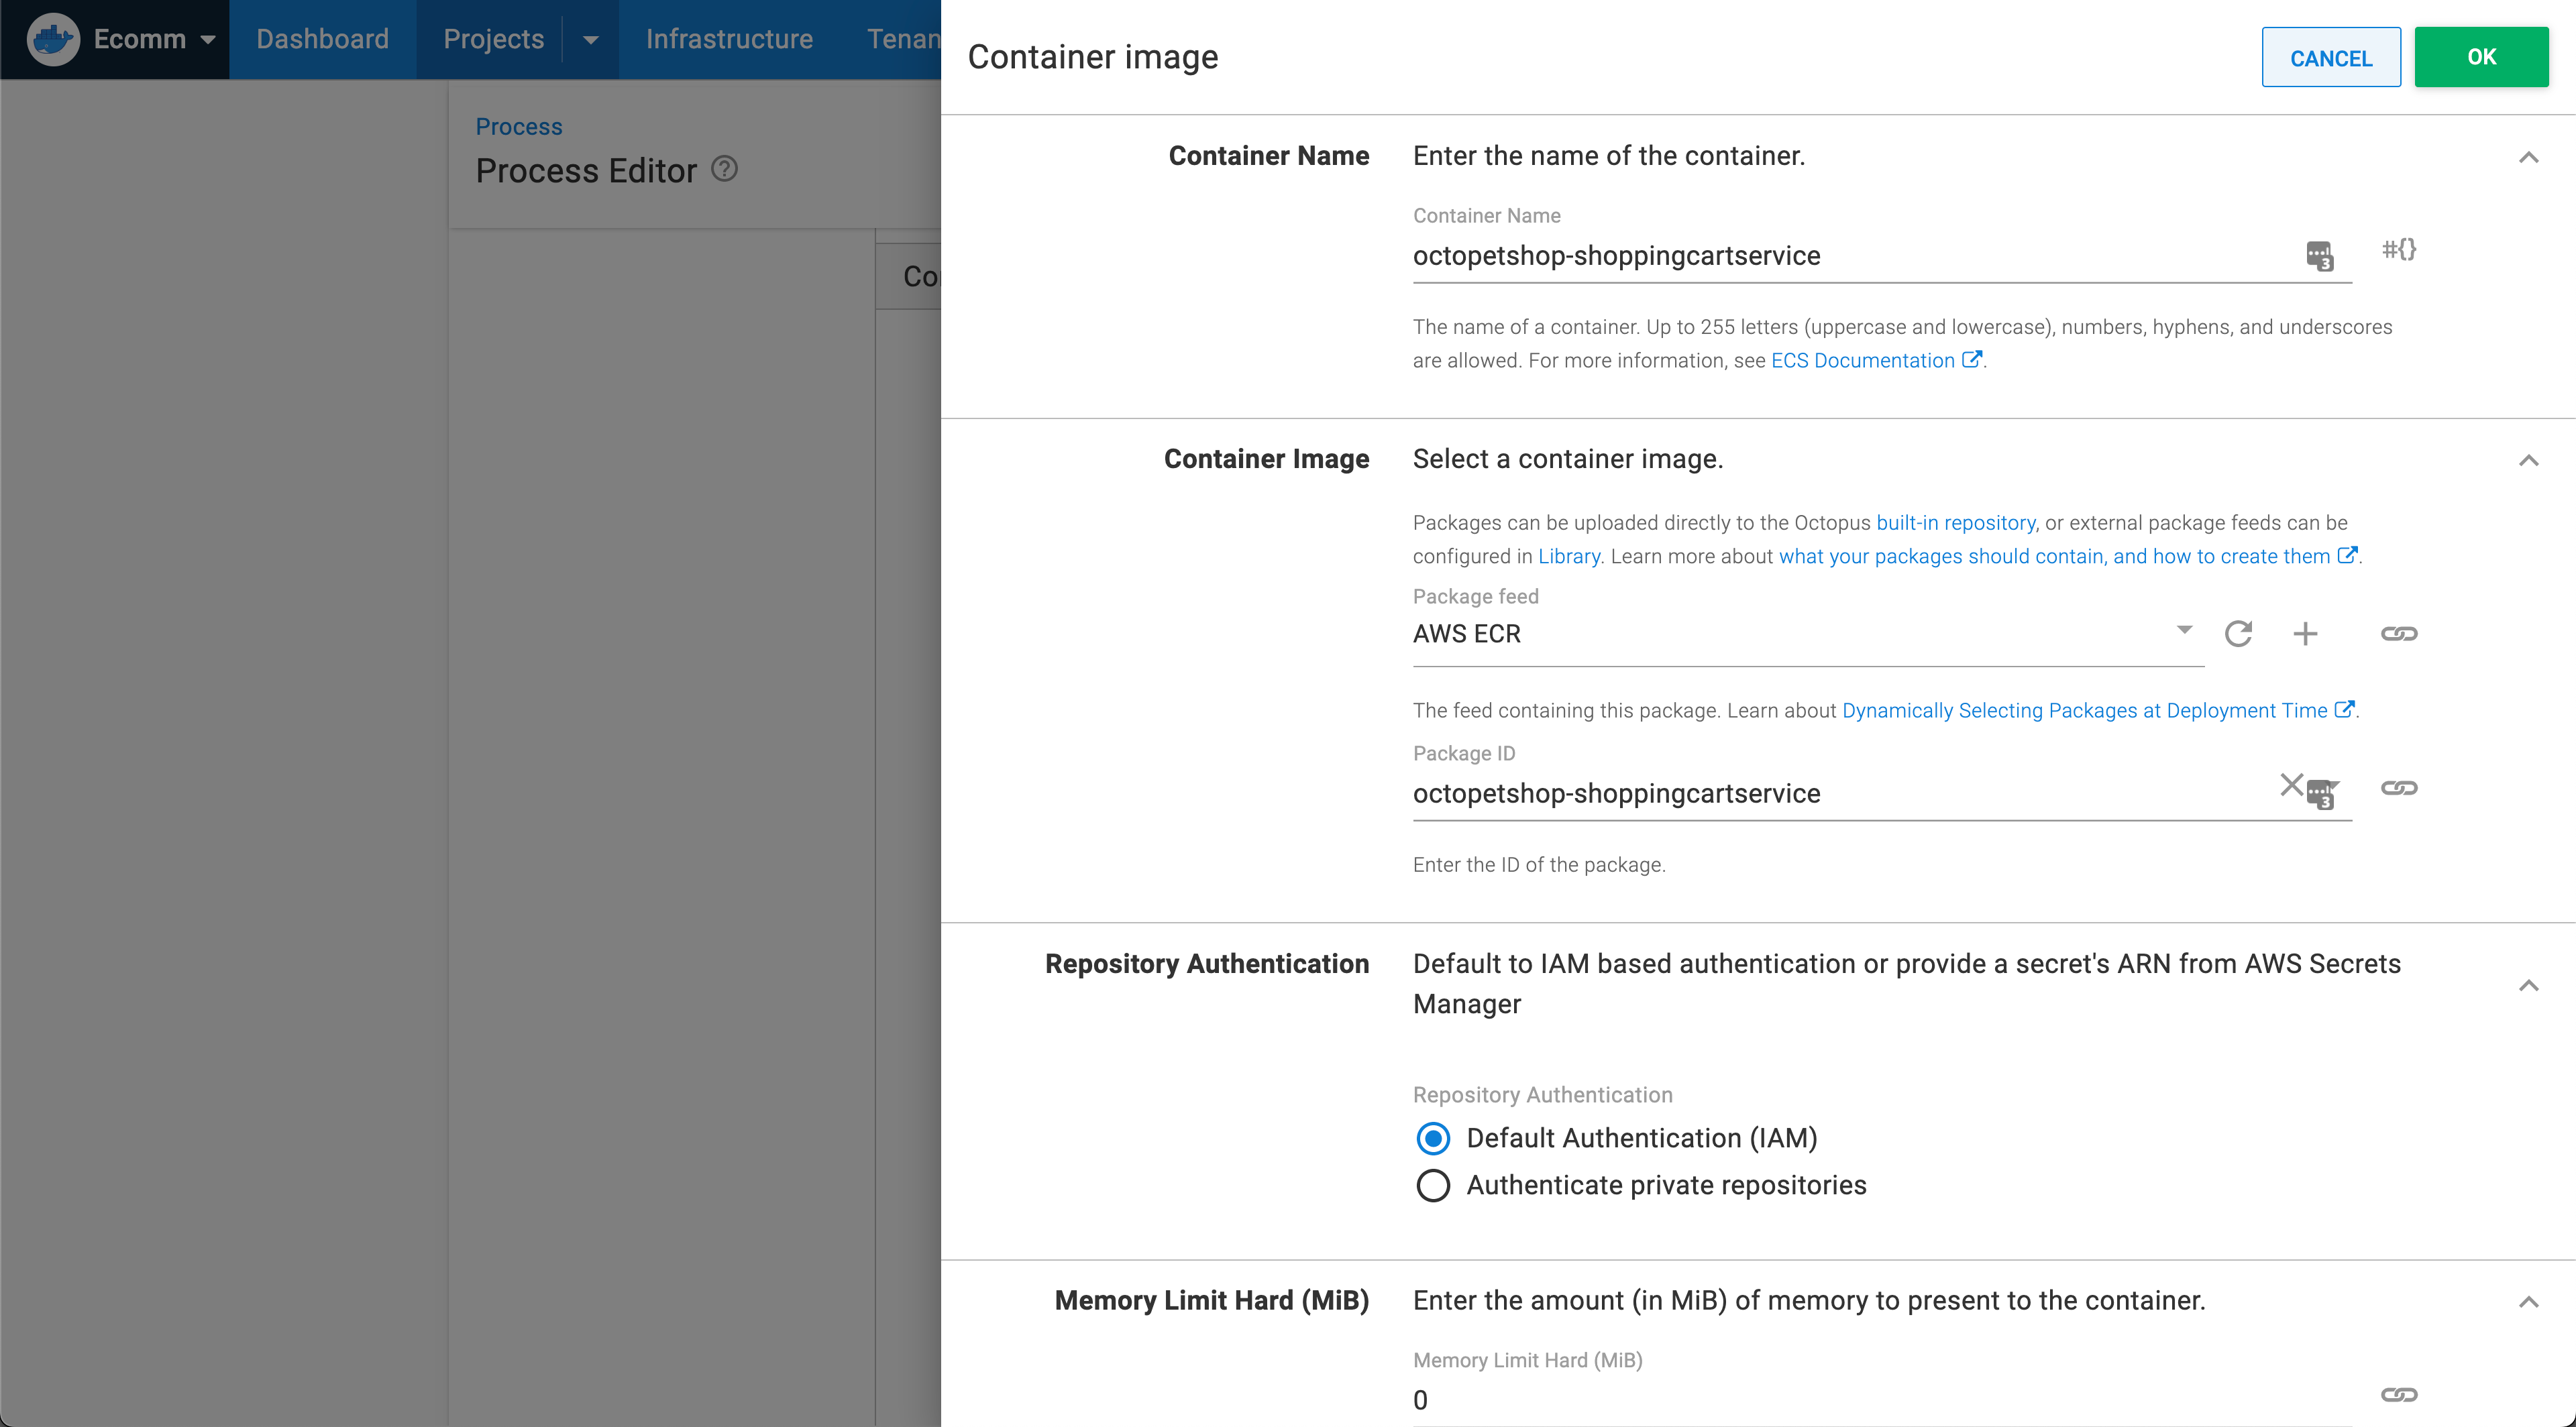Click the variable substitution icon #{}

[x=2398, y=249]
